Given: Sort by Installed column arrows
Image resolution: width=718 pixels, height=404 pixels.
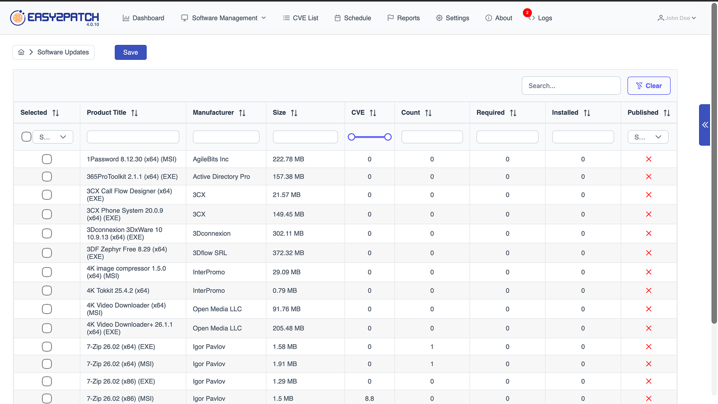Looking at the screenshot, I should (x=587, y=113).
